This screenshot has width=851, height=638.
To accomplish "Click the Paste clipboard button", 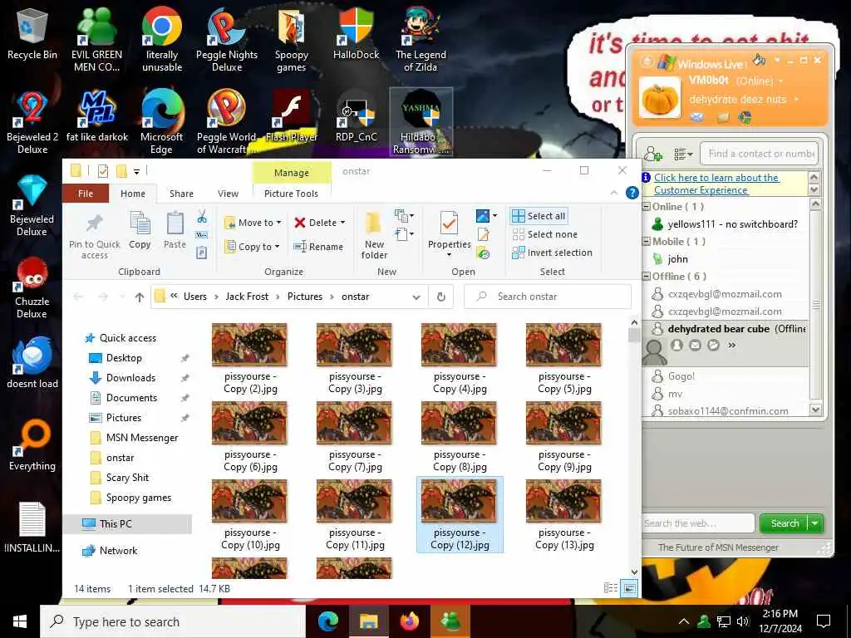I will click(175, 230).
